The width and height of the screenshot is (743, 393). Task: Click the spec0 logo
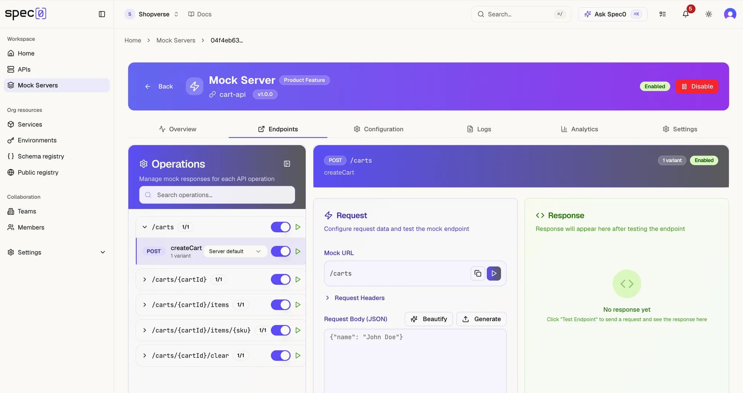(x=26, y=14)
